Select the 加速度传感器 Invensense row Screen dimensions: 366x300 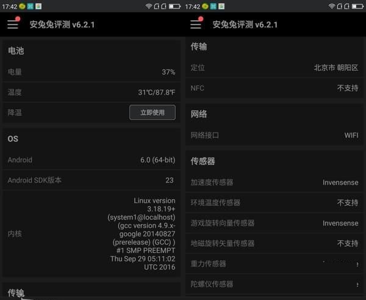click(274, 183)
